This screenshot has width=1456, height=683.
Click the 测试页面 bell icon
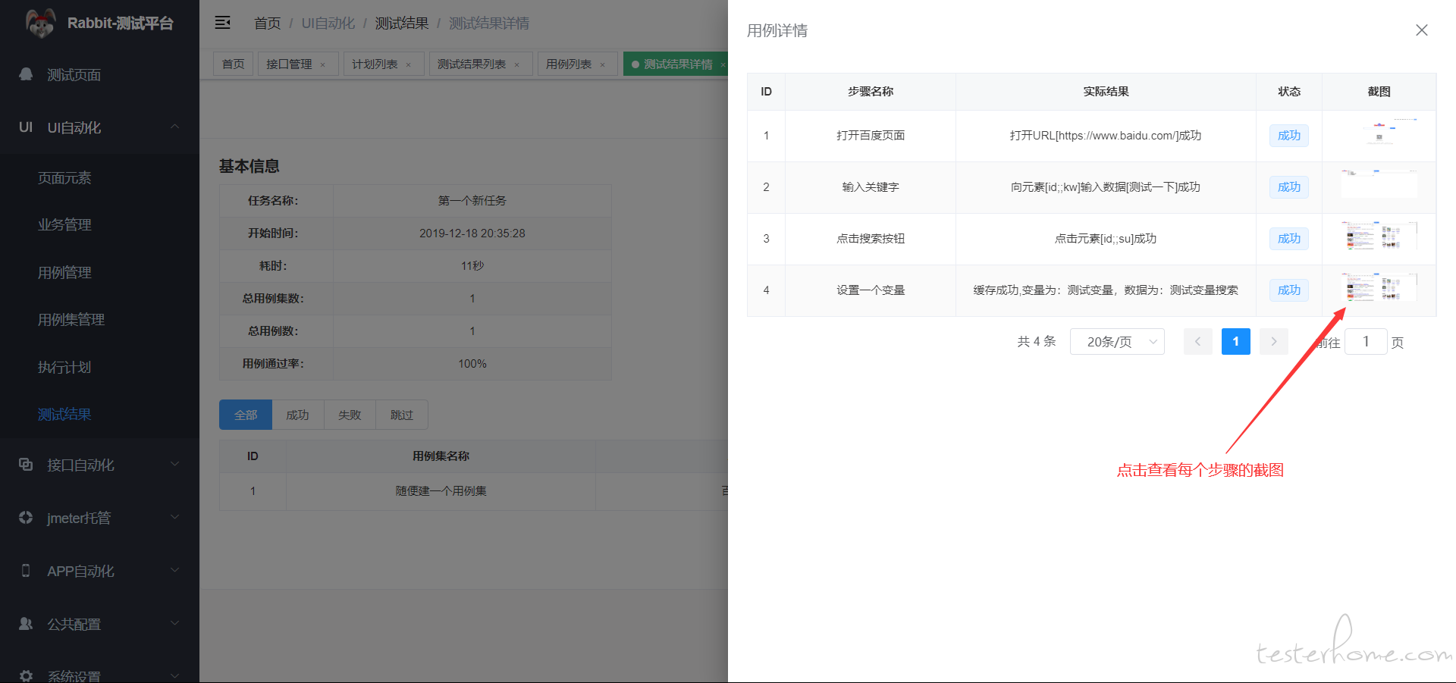point(26,74)
